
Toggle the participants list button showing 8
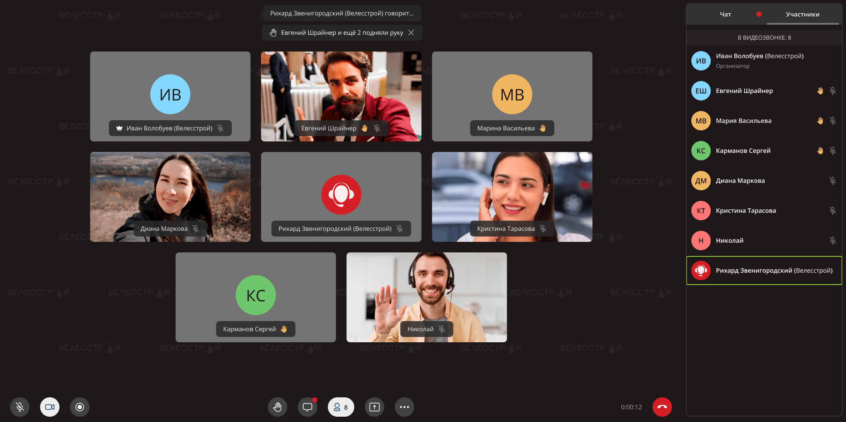pyautogui.click(x=341, y=407)
